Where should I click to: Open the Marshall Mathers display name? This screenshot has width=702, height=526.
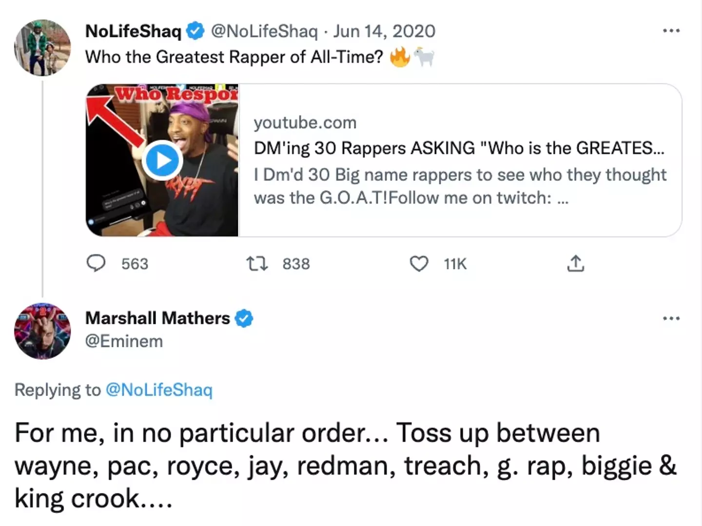pyautogui.click(x=157, y=318)
